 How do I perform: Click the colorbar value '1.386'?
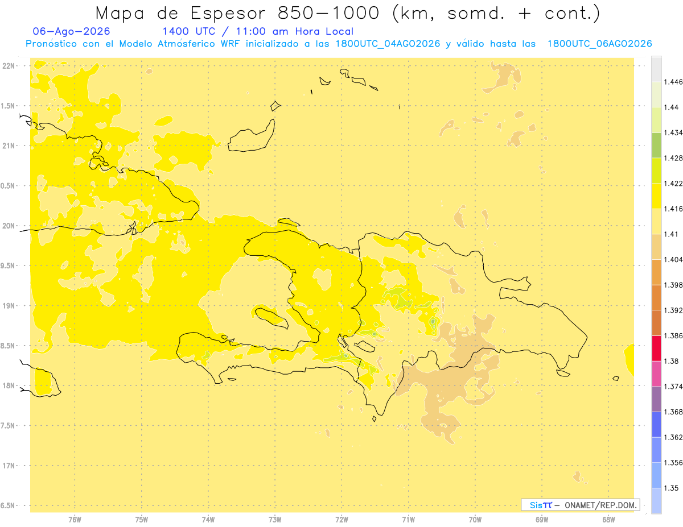pyautogui.click(x=674, y=336)
